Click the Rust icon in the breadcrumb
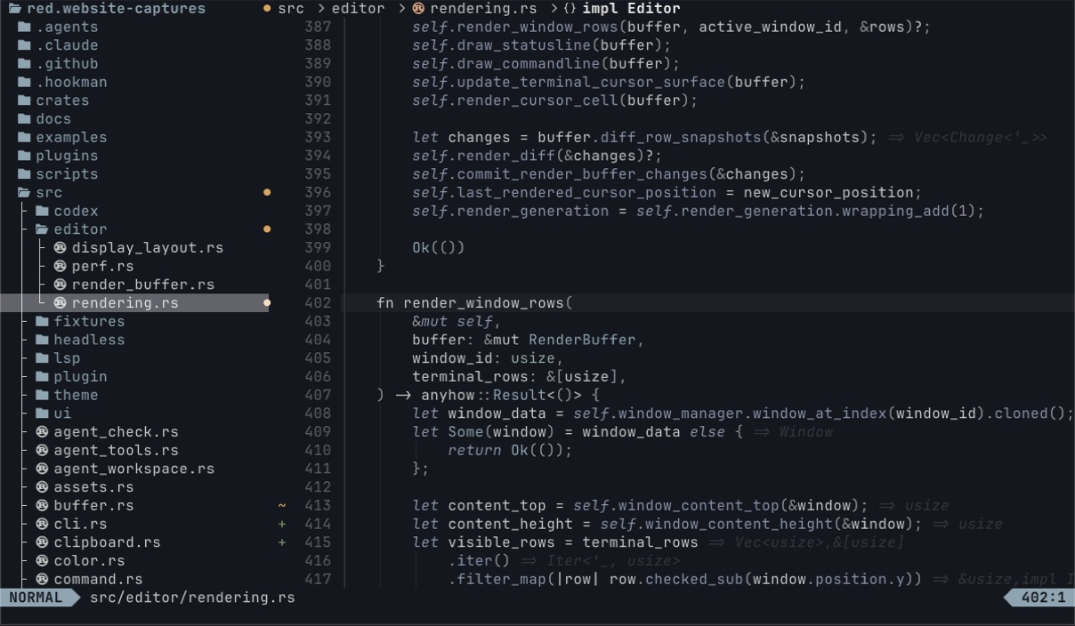 (x=418, y=8)
